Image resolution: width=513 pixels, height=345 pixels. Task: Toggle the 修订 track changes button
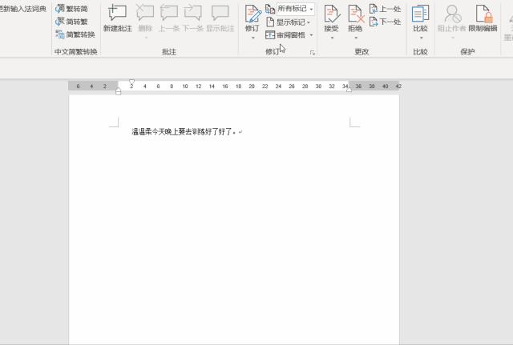pos(252,18)
